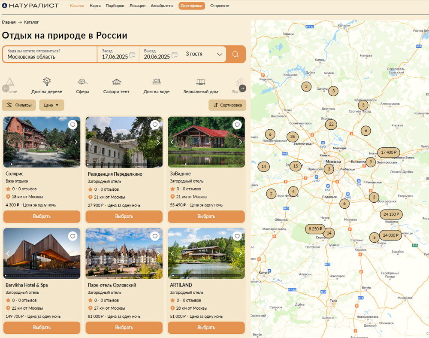The height and width of the screenshot is (338, 429).
Task: Click the map cluster marker 35
Action: [x=293, y=137]
